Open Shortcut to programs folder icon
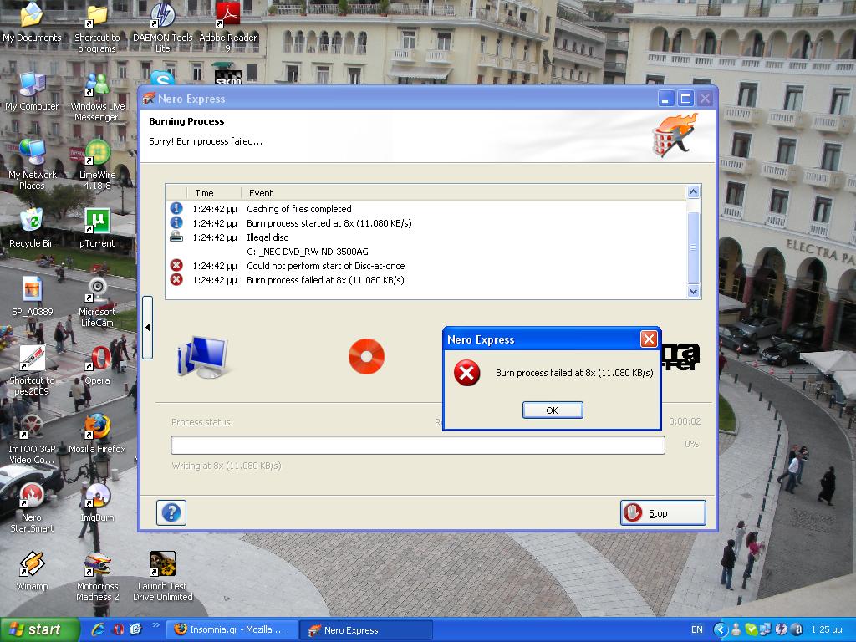 97,28
